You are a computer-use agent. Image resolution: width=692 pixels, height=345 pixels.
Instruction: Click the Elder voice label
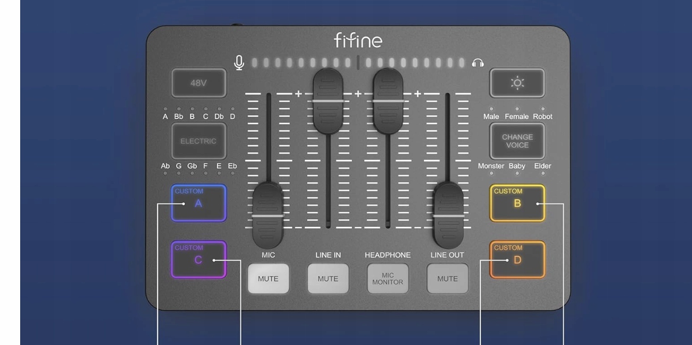click(x=543, y=166)
